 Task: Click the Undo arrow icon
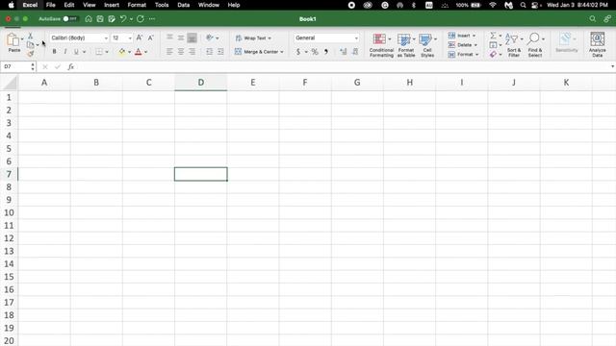point(123,19)
